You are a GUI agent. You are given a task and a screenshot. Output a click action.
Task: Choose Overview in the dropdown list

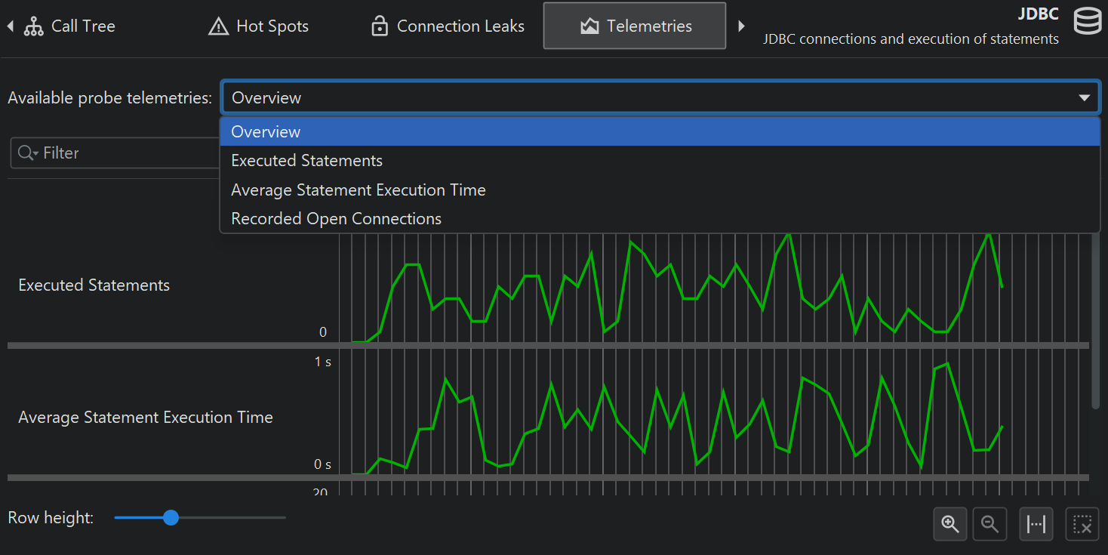[x=266, y=131]
